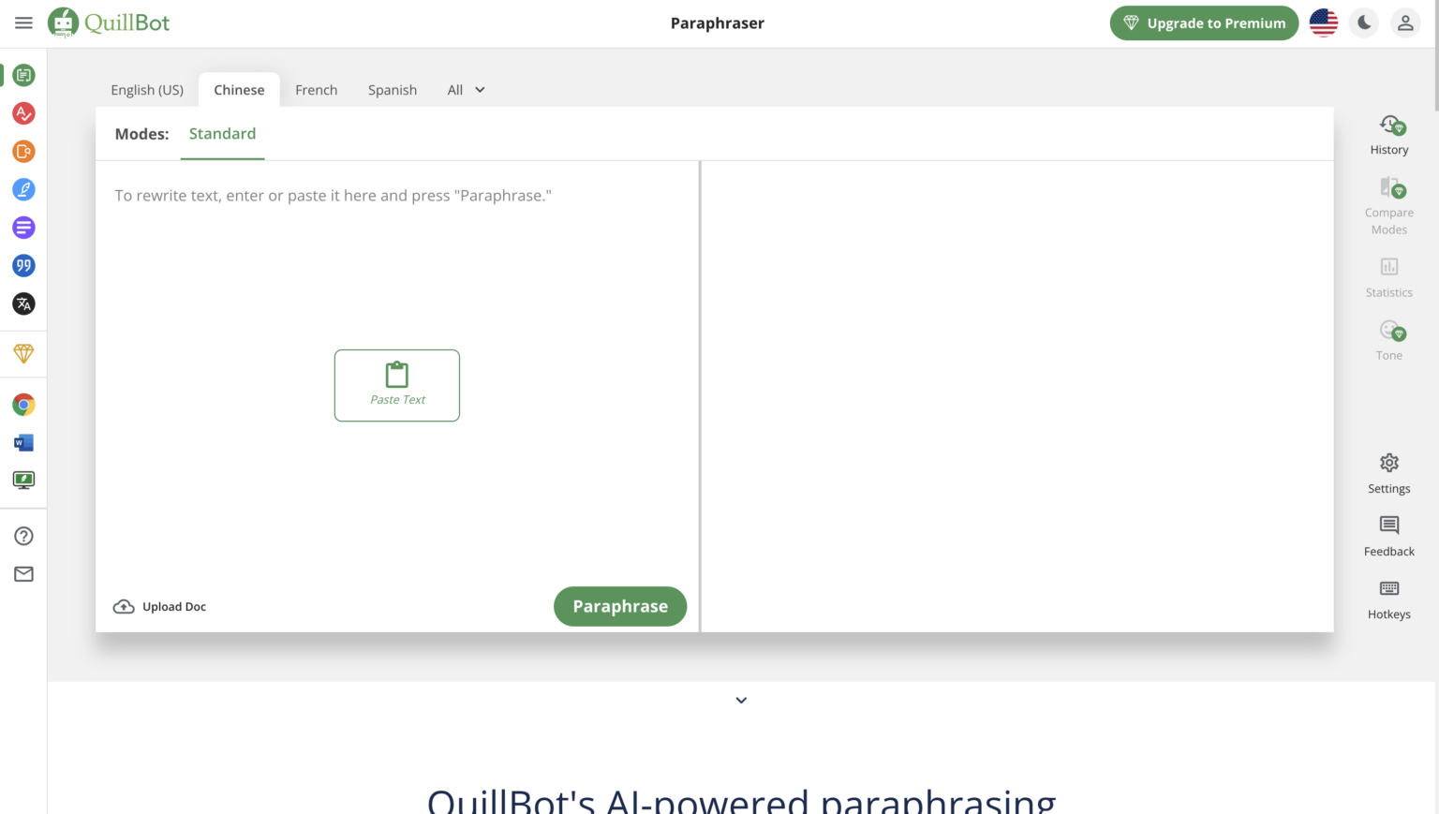
Task: Open the Citation Generator quote icon
Action: point(23,266)
